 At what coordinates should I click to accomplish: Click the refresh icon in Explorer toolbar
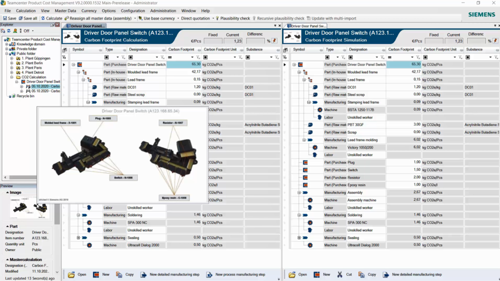coord(9,31)
